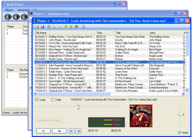Select Ben Harper - Waiting On An Angel.mp3
The height and width of the screenshot is (137, 192).
pos(110,49)
